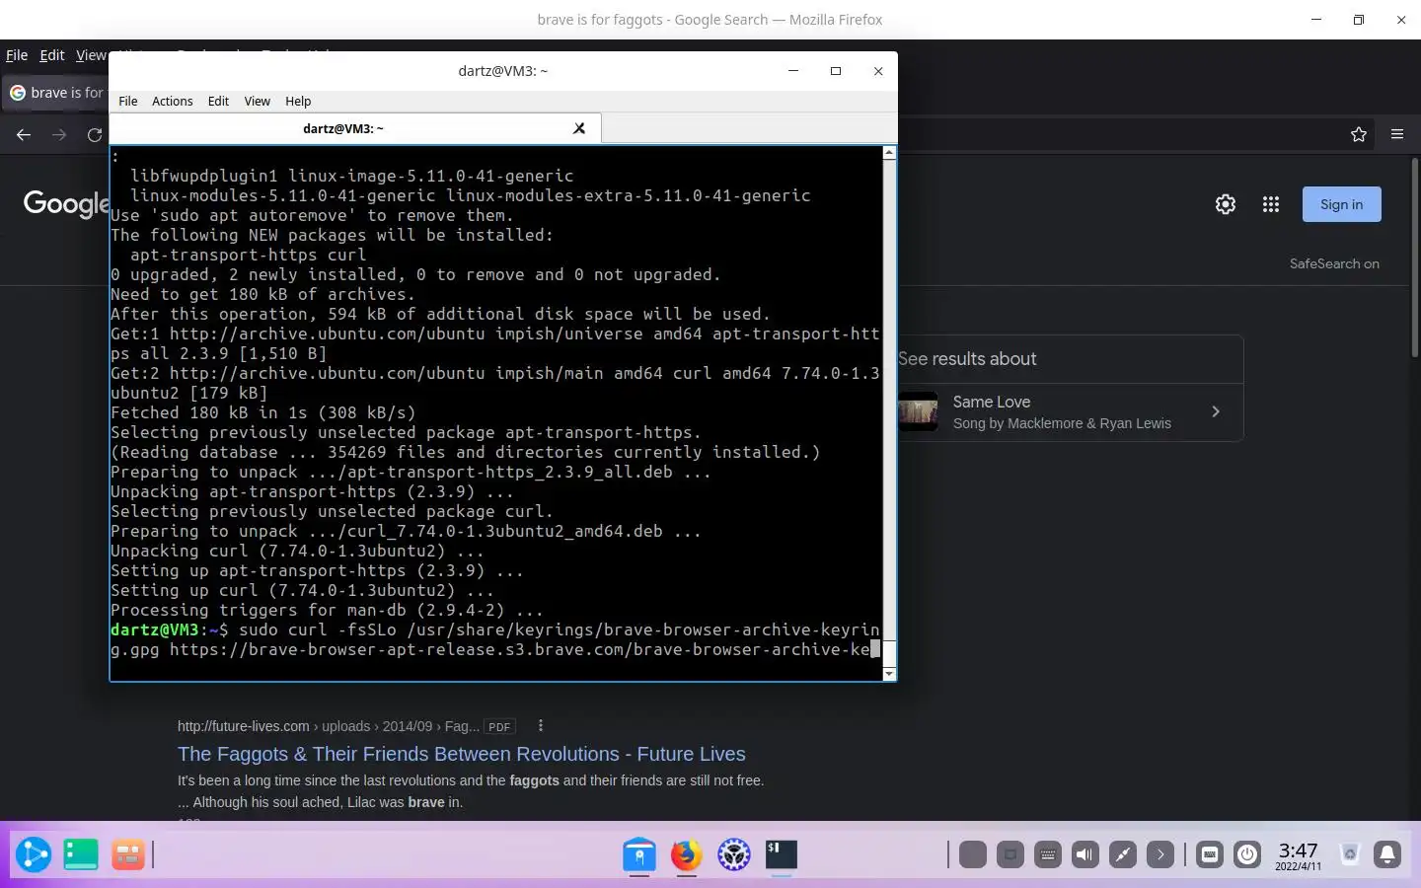This screenshot has width=1421, height=888.
Task: Click the terminal command prompt line
Action: pos(494,639)
